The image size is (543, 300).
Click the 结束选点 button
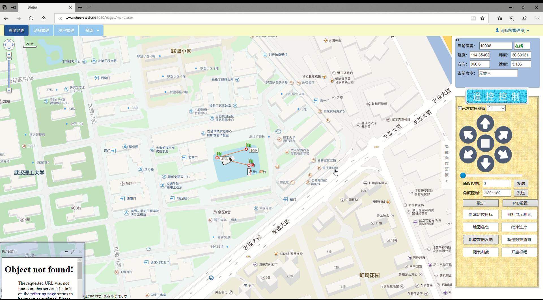point(519,227)
